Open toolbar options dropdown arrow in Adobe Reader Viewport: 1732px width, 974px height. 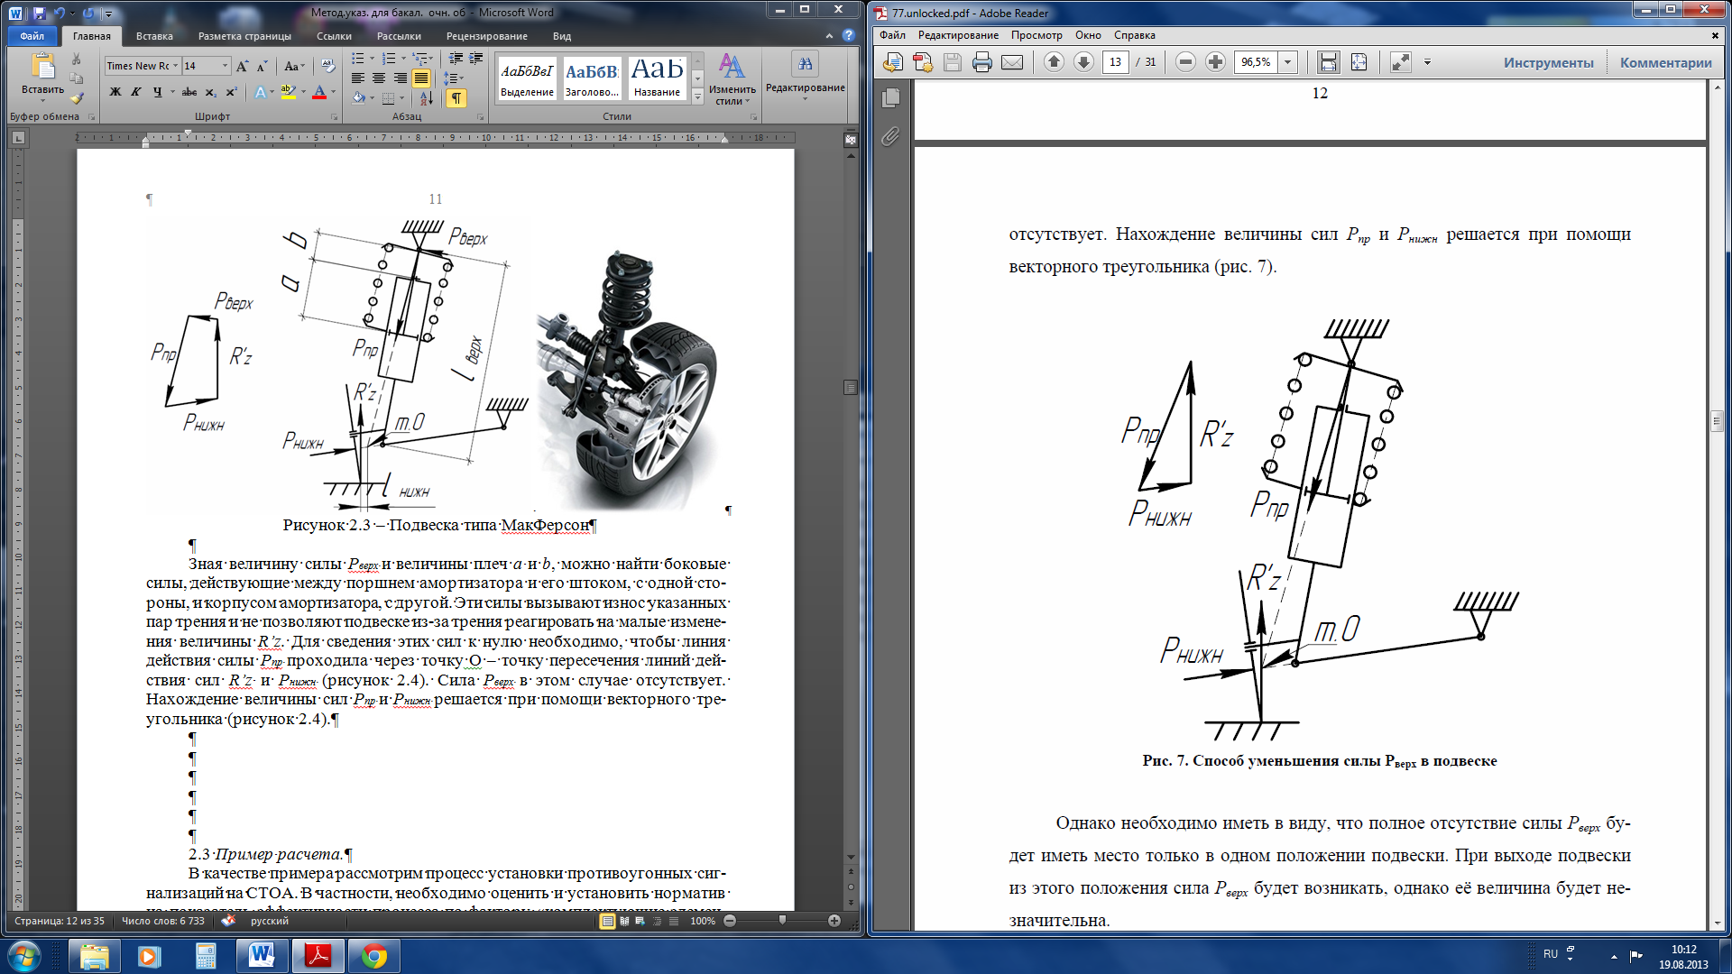(1427, 62)
